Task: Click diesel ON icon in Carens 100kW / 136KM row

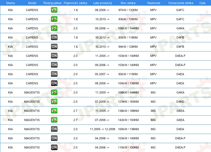Action: tap(54, 83)
